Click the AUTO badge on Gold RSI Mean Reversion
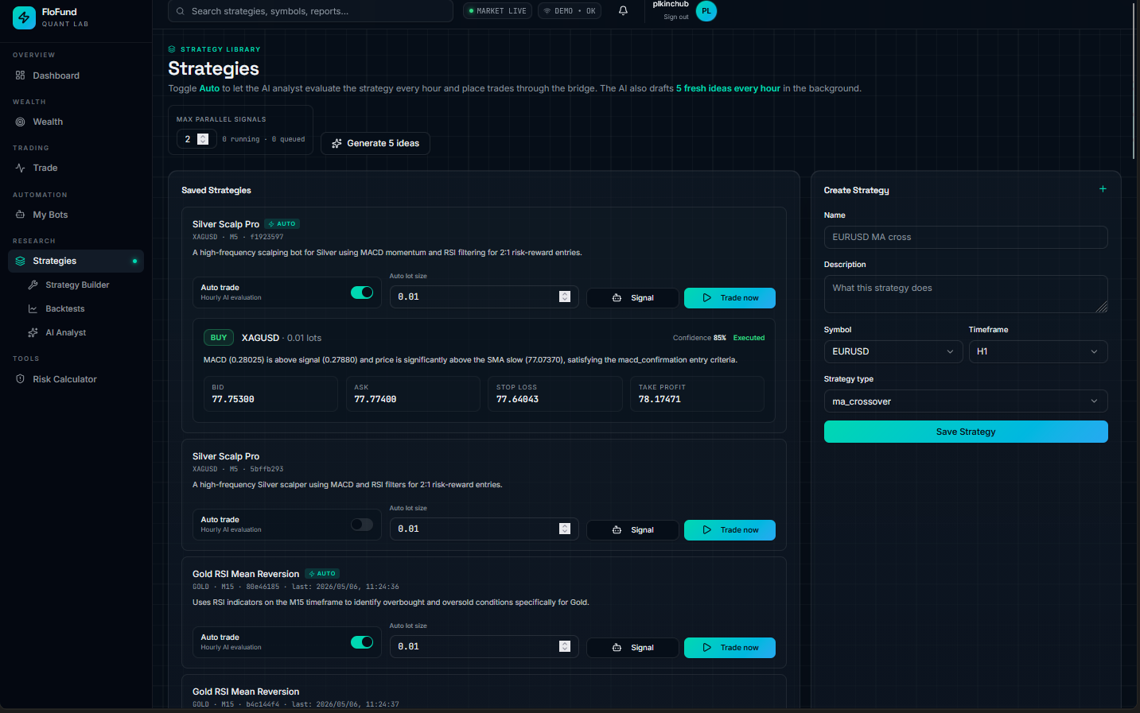1140x713 pixels. pos(322,574)
